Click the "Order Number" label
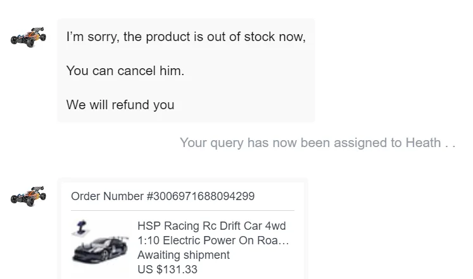473x279 pixels. pyautogui.click(x=107, y=196)
